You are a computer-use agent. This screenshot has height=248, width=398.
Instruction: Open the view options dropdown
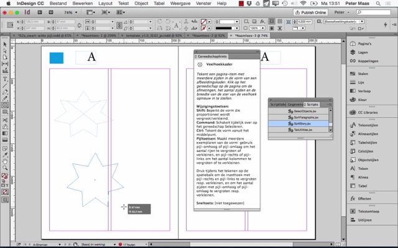click(x=91, y=12)
